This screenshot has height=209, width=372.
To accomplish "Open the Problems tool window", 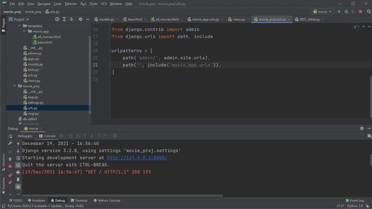I will (x=36, y=200).
